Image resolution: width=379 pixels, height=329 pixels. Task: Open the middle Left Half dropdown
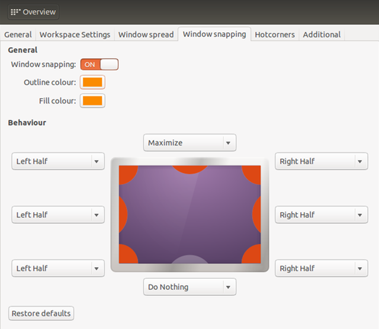[x=58, y=215]
